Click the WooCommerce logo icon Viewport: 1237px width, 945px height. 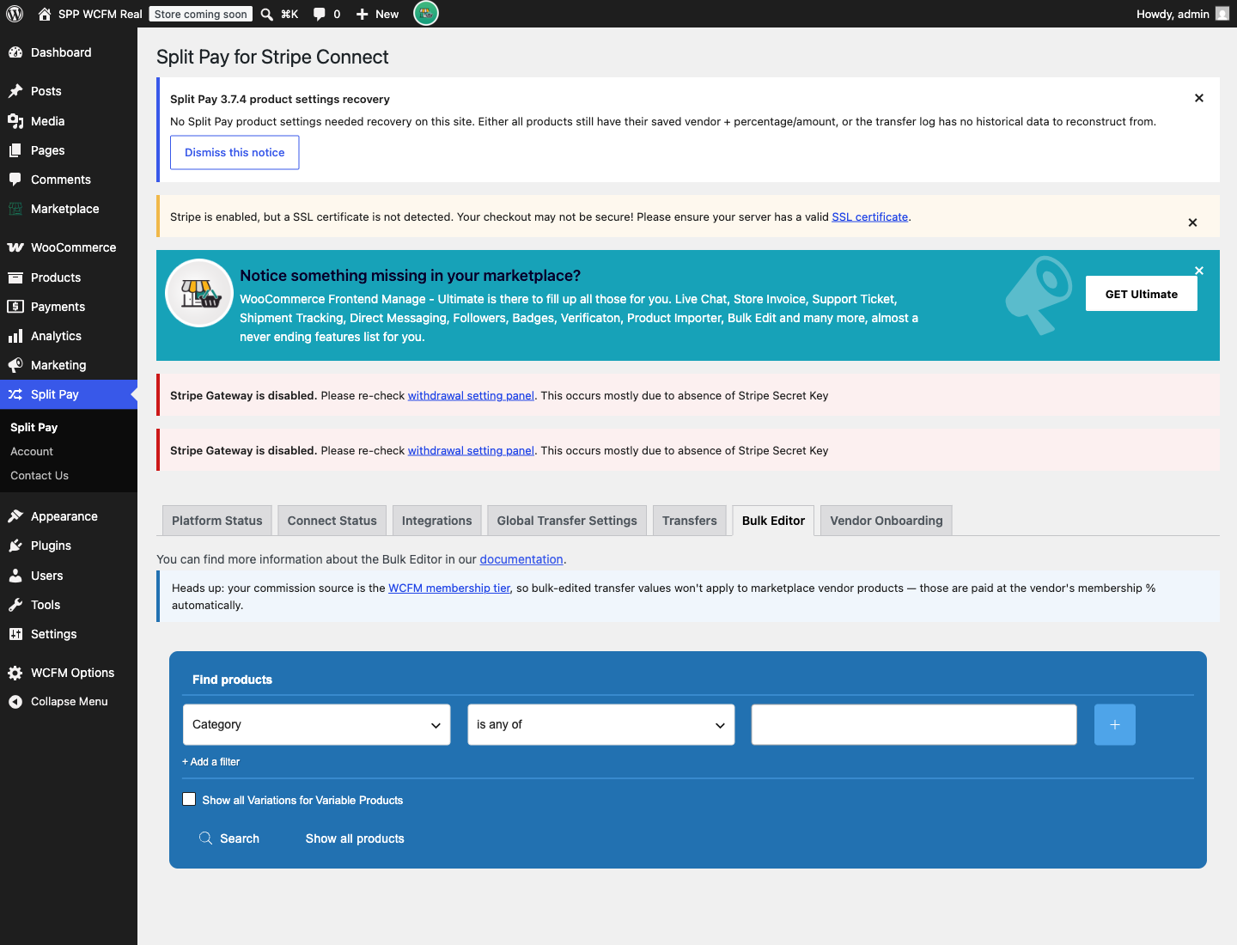coord(15,247)
